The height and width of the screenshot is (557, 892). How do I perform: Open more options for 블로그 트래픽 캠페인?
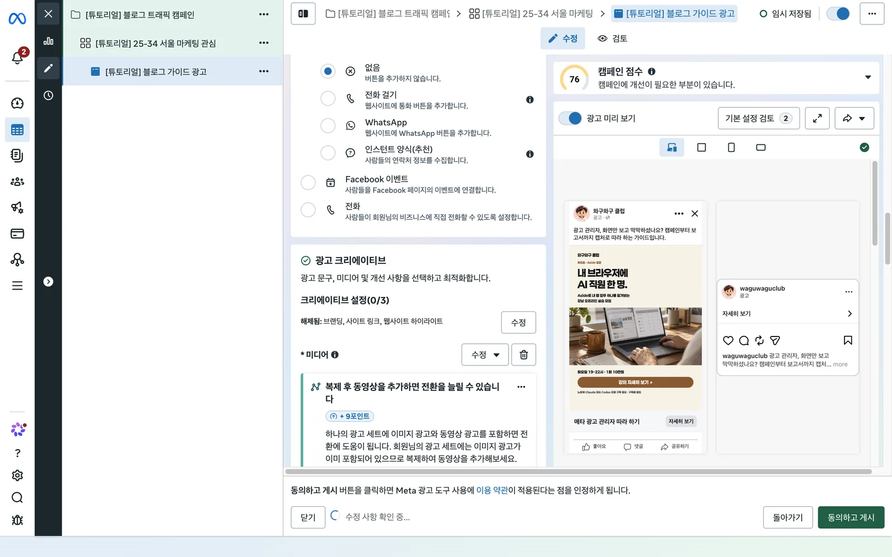[x=264, y=14]
